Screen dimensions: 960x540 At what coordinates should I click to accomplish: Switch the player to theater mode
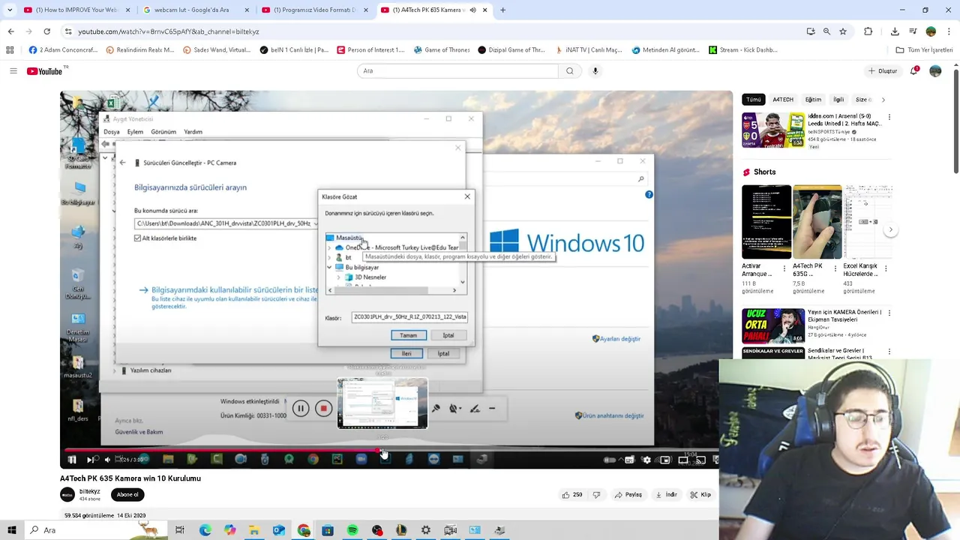pyautogui.click(x=682, y=460)
